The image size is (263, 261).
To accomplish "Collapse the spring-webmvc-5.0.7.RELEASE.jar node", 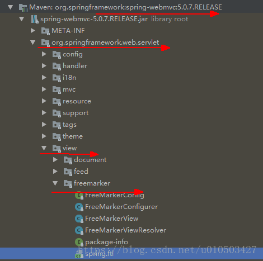I will point(22,19).
